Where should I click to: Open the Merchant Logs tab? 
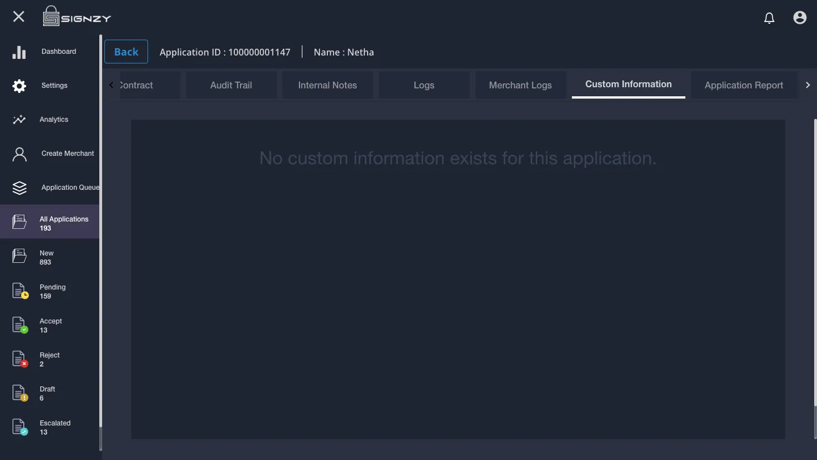pos(520,85)
